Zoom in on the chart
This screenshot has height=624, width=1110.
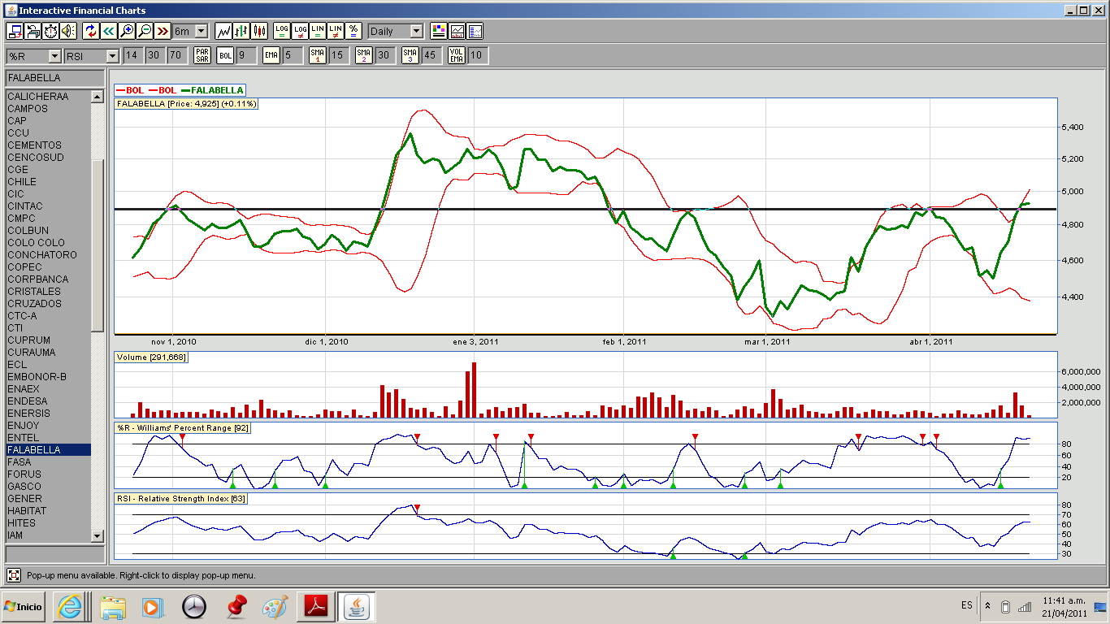pos(126,31)
